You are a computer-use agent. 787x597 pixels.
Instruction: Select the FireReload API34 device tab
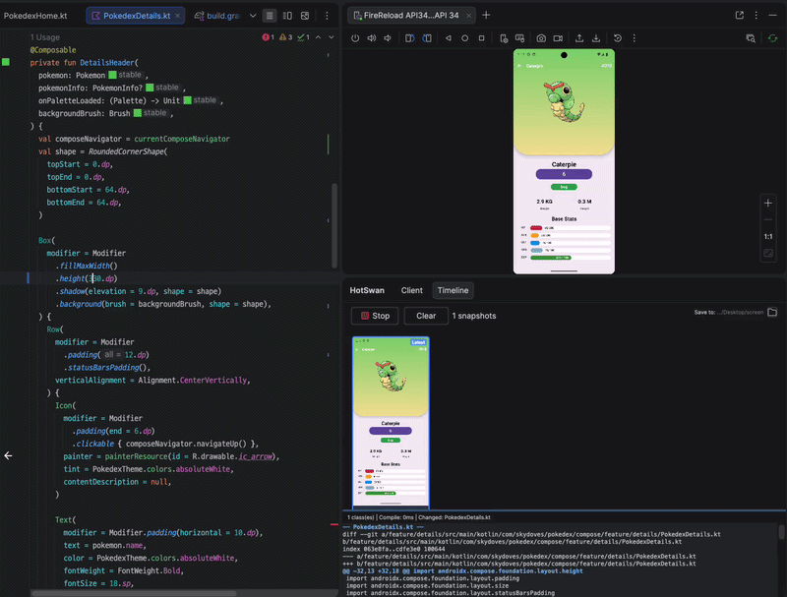411,16
